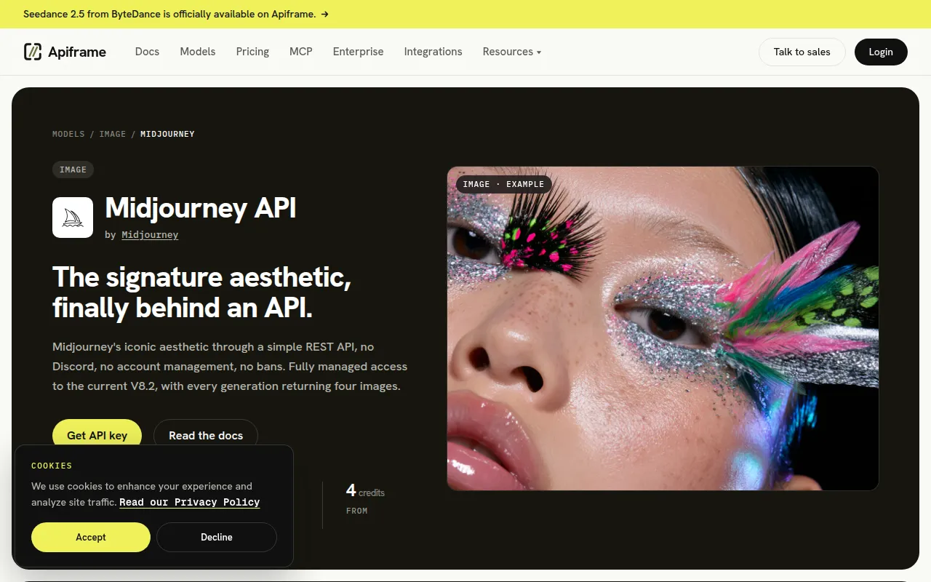The height and width of the screenshot is (582, 931).
Task: Click the description paragraph mentioning V8.2
Action: 230,367
